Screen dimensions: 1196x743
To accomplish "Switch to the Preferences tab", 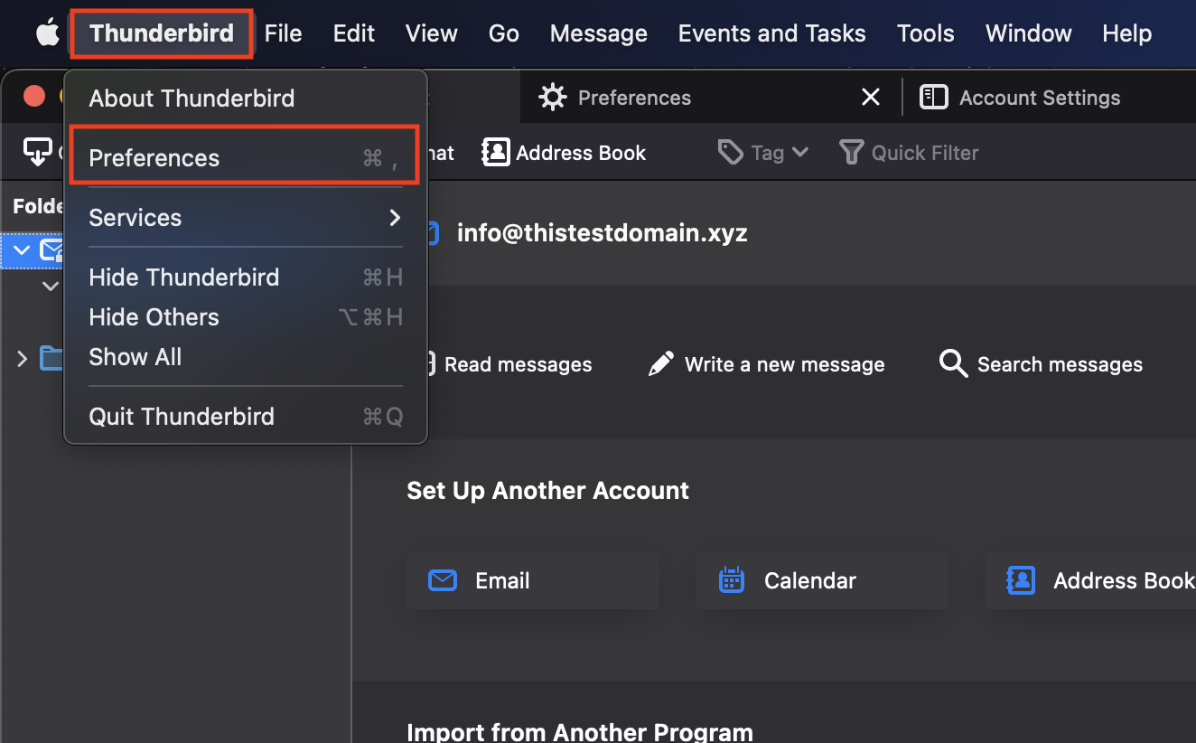I will [710, 98].
